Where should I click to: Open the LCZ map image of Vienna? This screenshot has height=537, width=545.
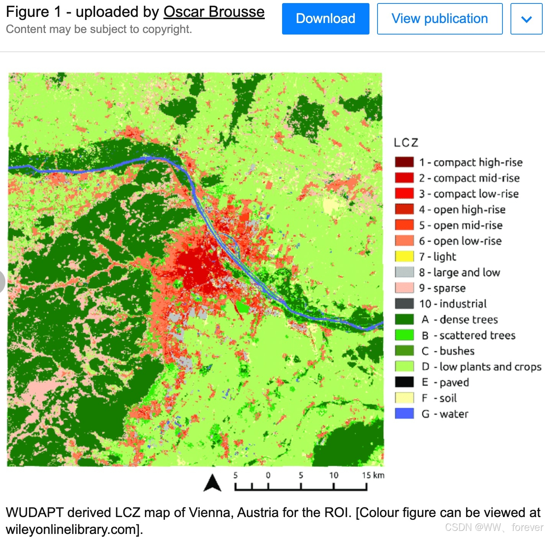[x=195, y=269]
